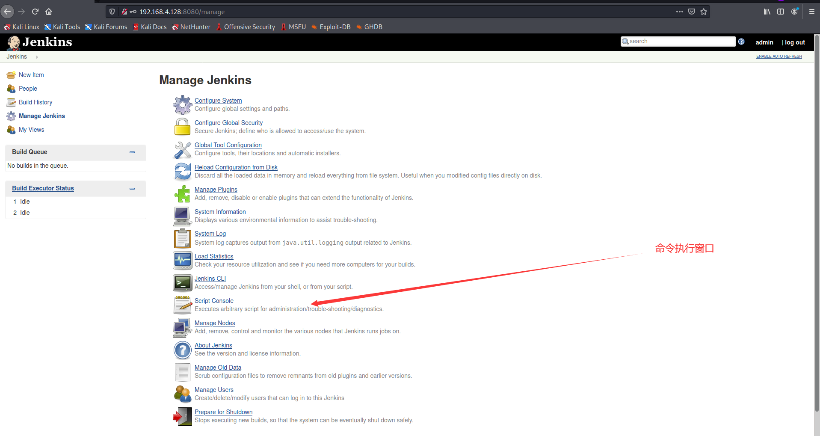Click the Jenkins butler logo
Screen dimensions: 820x436
[x=14, y=42]
